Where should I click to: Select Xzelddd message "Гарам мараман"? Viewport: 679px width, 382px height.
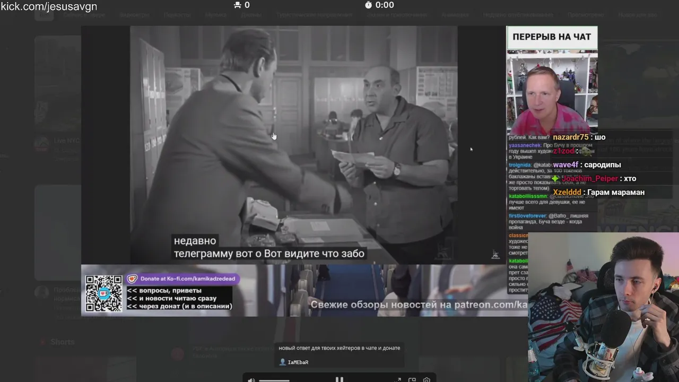(616, 193)
